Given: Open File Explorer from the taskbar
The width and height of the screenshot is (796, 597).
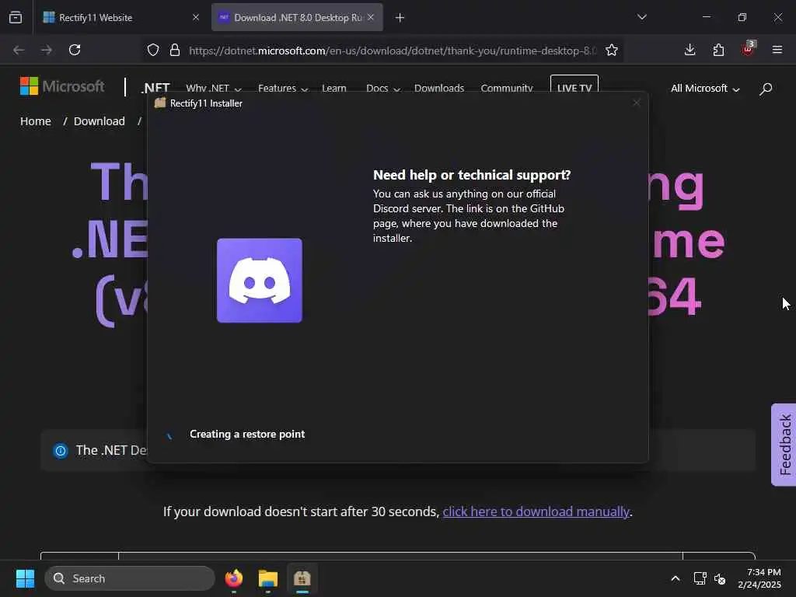Looking at the screenshot, I should pos(268,578).
